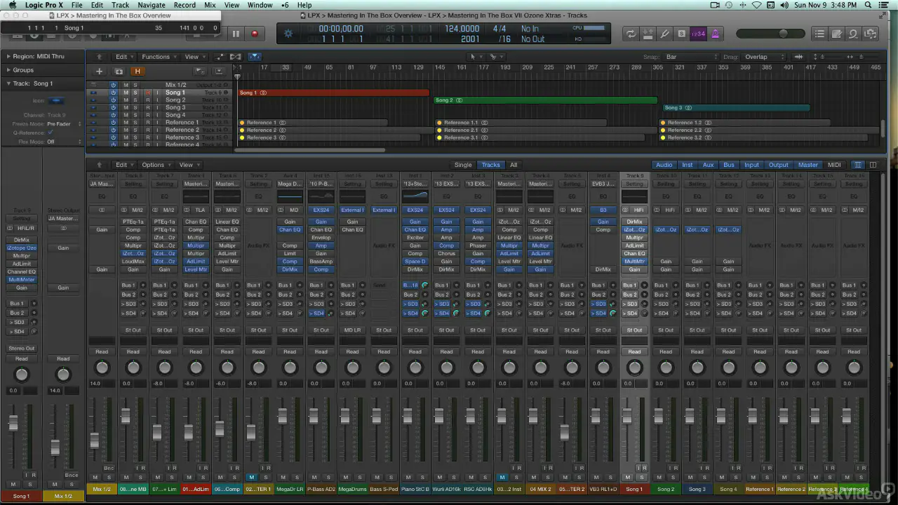The height and width of the screenshot is (505, 898).
Task: Click the St Out output slot of Song 1 strip
Action: pos(634,330)
